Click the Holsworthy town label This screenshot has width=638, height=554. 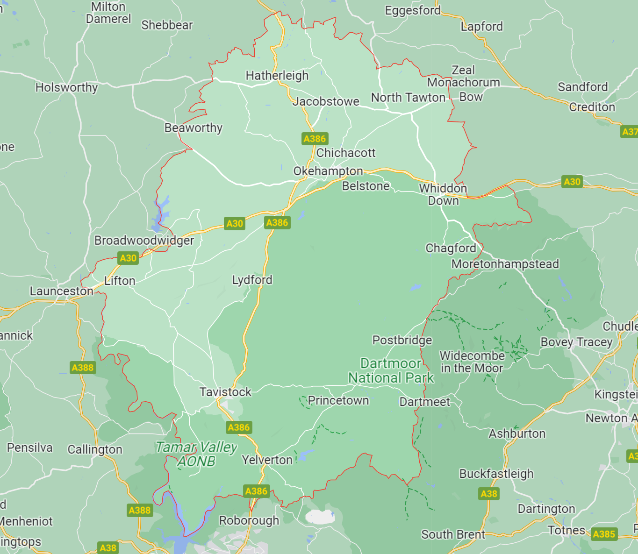pyautogui.click(x=67, y=87)
